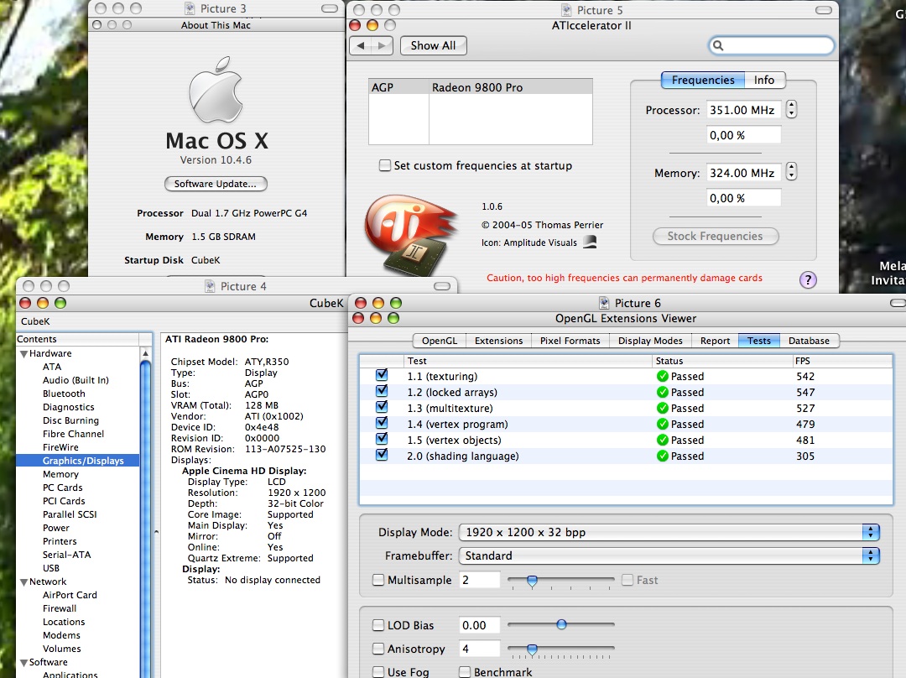Select AirPort Card under Network
This screenshot has height=678, width=906.
click(x=70, y=595)
